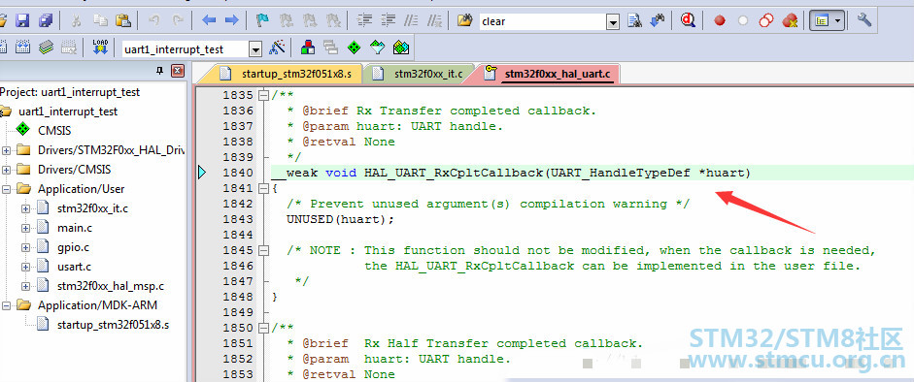
Task: Close the Project panel with red X
Action: click(177, 72)
